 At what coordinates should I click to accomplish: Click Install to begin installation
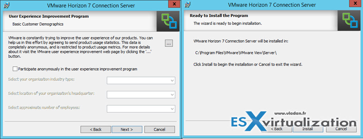point(308,129)
